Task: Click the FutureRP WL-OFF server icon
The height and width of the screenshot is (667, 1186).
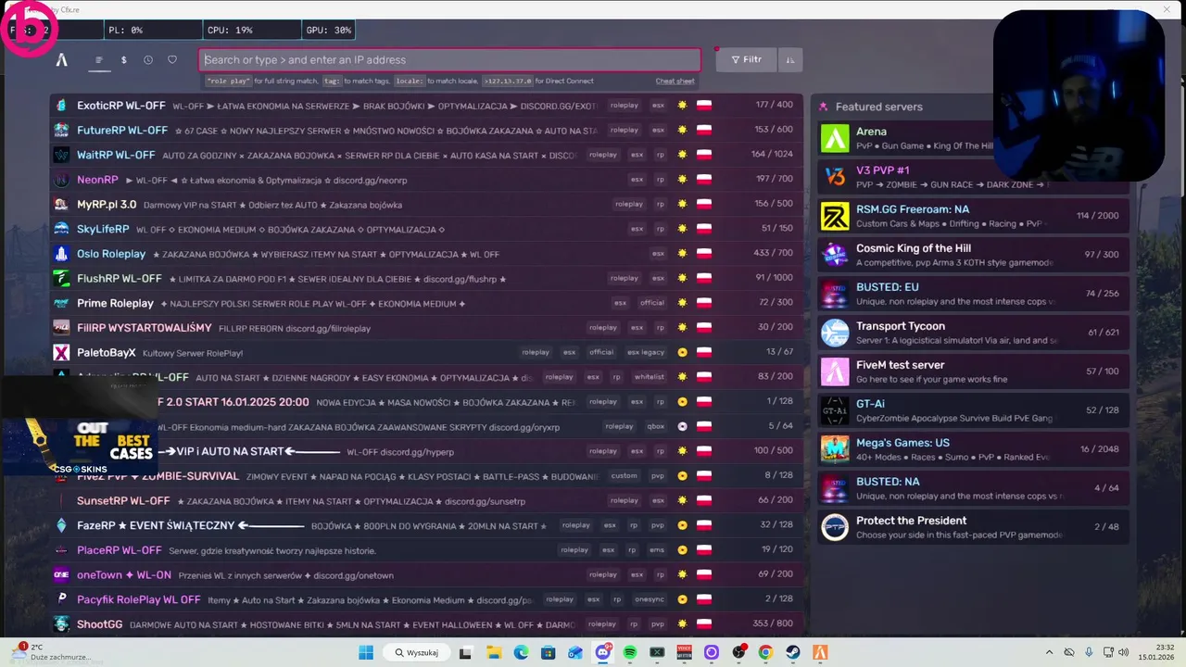Action: 61,131
